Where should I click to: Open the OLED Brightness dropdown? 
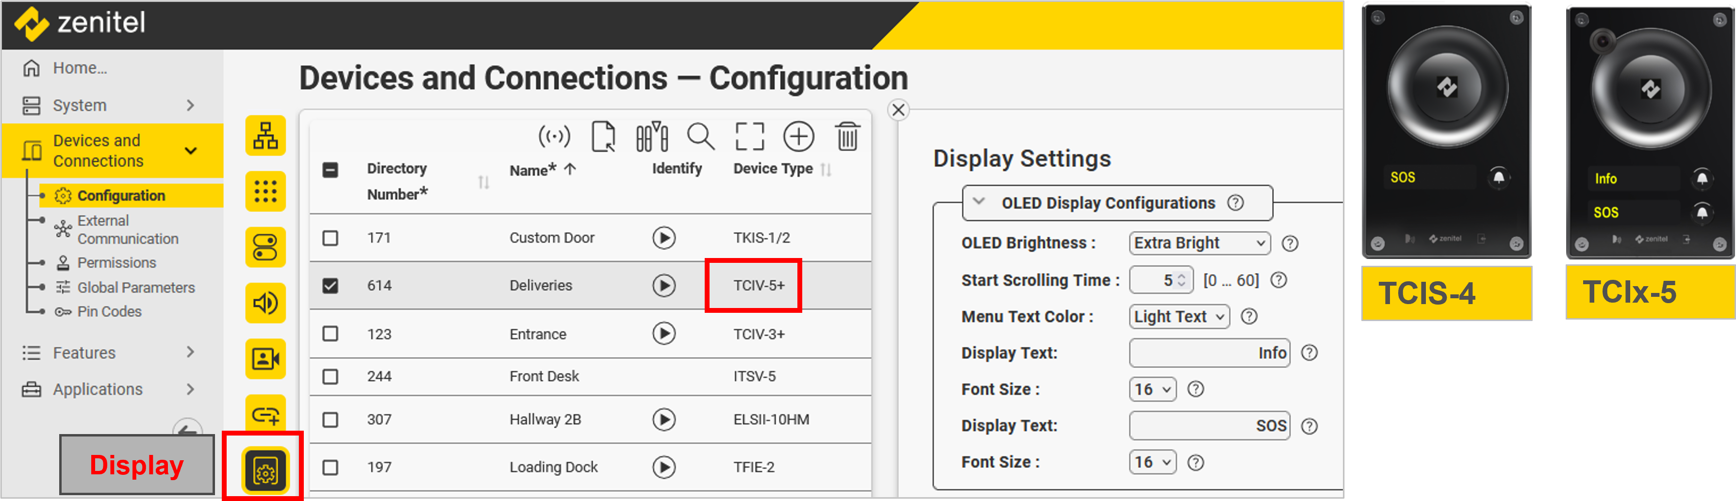1199,243
